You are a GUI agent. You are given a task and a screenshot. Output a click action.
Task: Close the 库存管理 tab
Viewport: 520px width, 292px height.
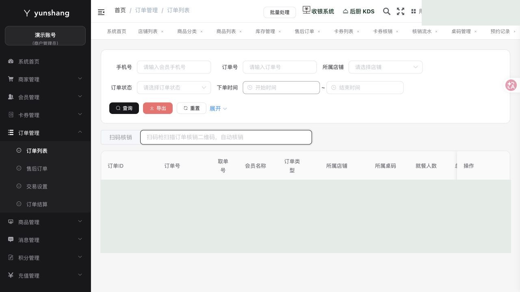tap(280, 31)
